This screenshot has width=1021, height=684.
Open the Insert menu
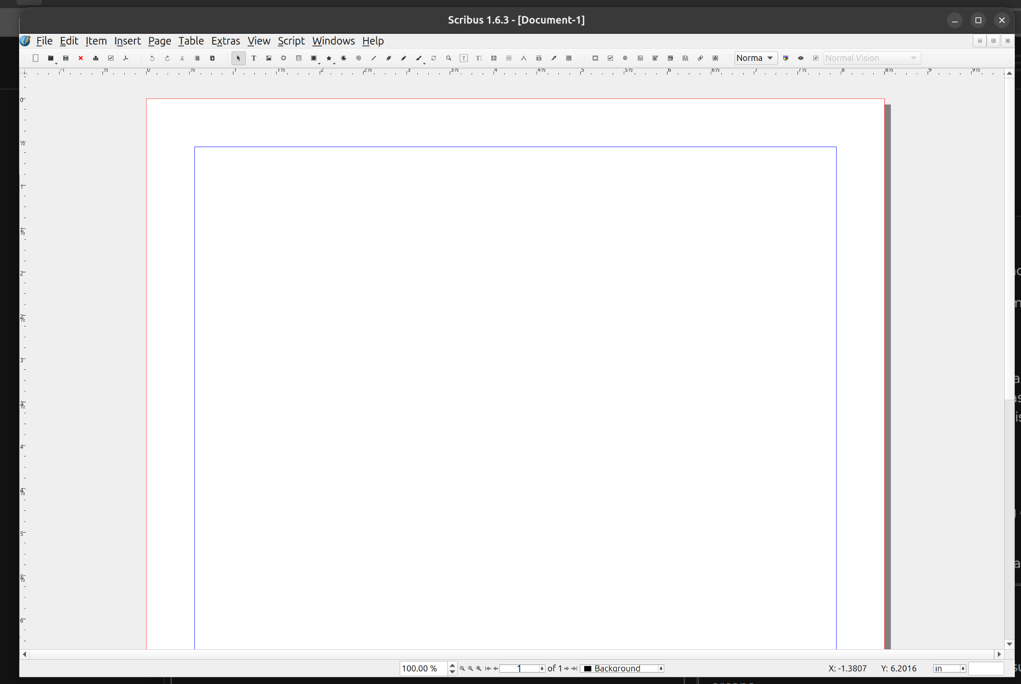click(127, 41)
